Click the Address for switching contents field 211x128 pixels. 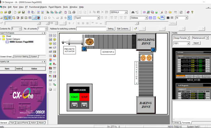91,29
